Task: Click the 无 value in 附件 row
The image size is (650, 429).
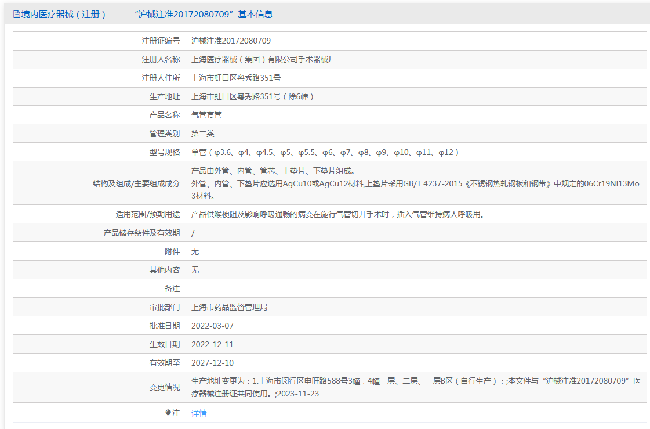Action: point(195,251)
